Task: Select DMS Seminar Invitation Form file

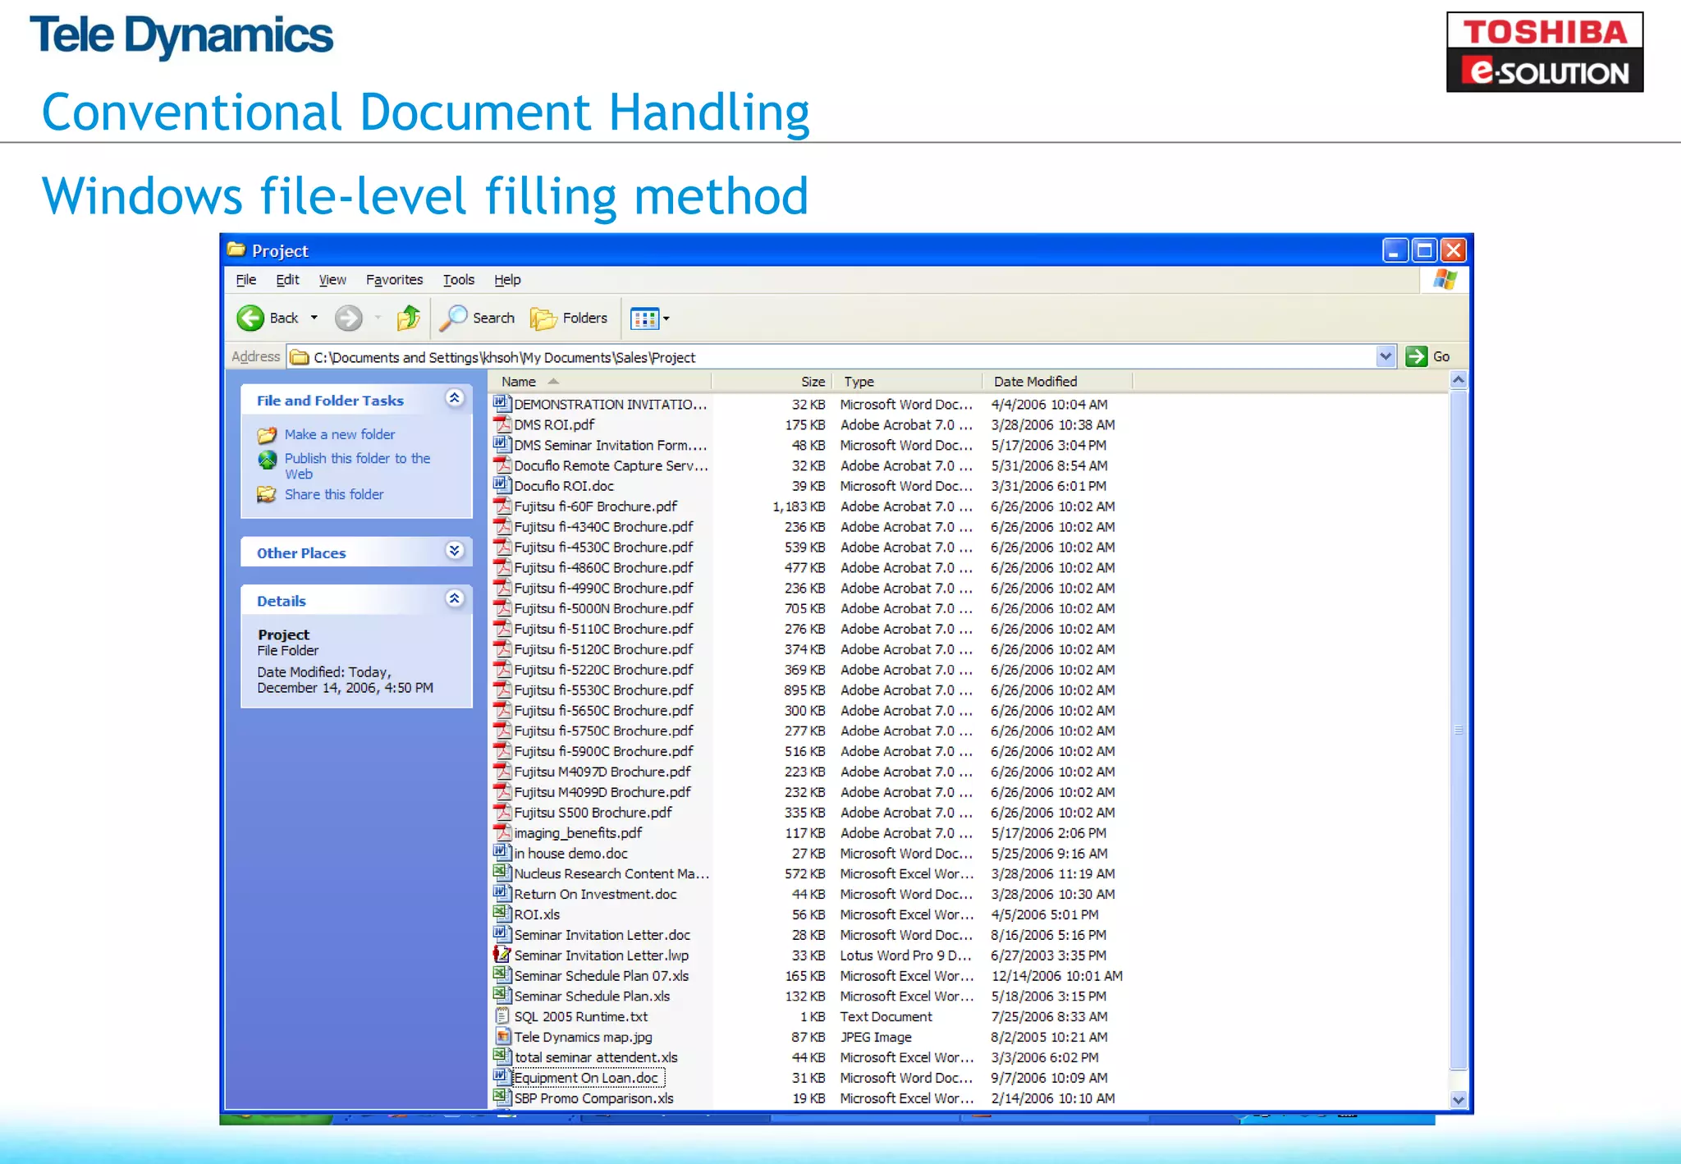Action: [x=610, y=445]
